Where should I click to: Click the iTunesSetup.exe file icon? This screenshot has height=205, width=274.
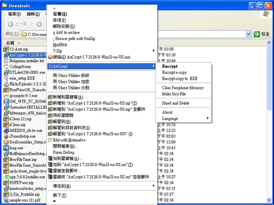tap(6, 136)
